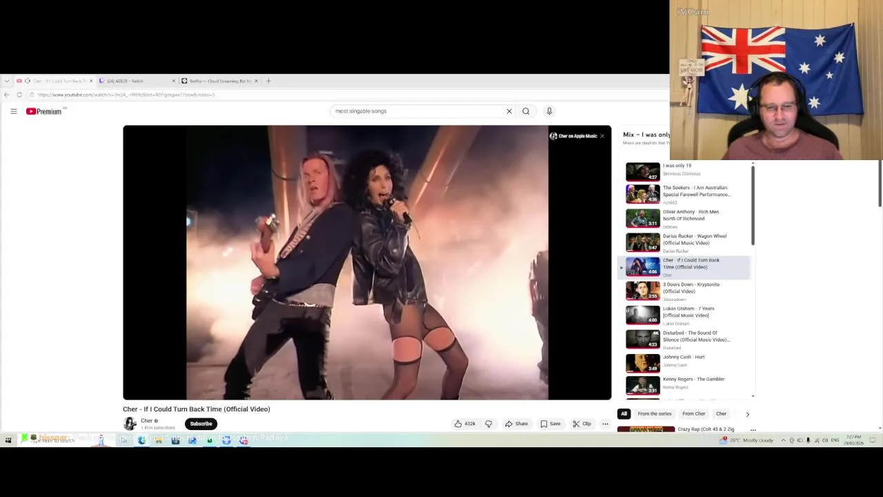Open weather widget '26°C Mostly cloudy'
Viewport: 883px width, 497px height.
point(747,440)
